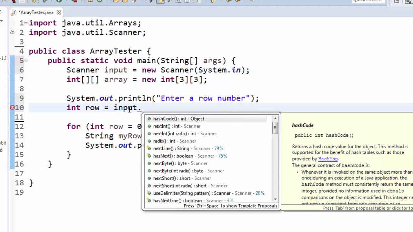This screenshot has height=232, width=413.
Task: Click the "Enter a row number" string
Action: 203,98
